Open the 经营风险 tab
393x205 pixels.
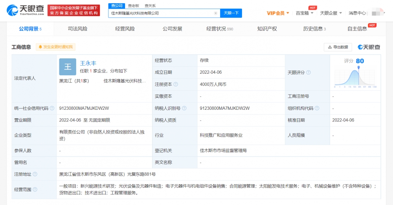125,29
